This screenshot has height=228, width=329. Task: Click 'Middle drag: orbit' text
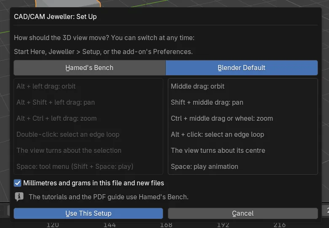coord(197,86)
